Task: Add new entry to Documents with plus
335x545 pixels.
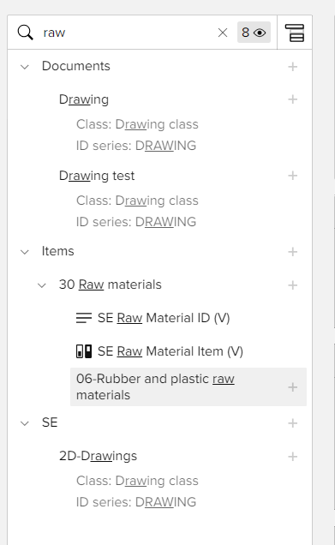Action: [293, 66]
